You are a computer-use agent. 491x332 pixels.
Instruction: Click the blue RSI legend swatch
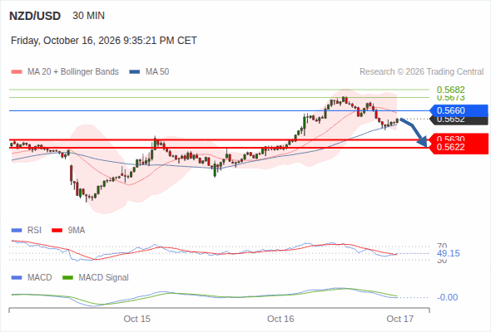click(17, 231)
